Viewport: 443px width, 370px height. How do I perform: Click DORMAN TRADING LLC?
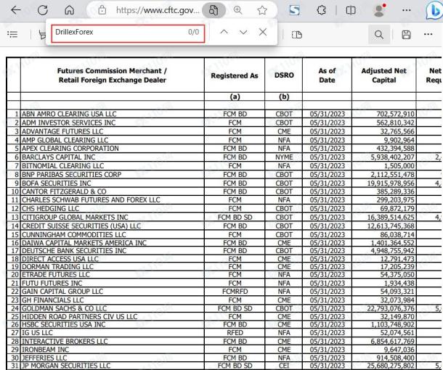[57, 267]
